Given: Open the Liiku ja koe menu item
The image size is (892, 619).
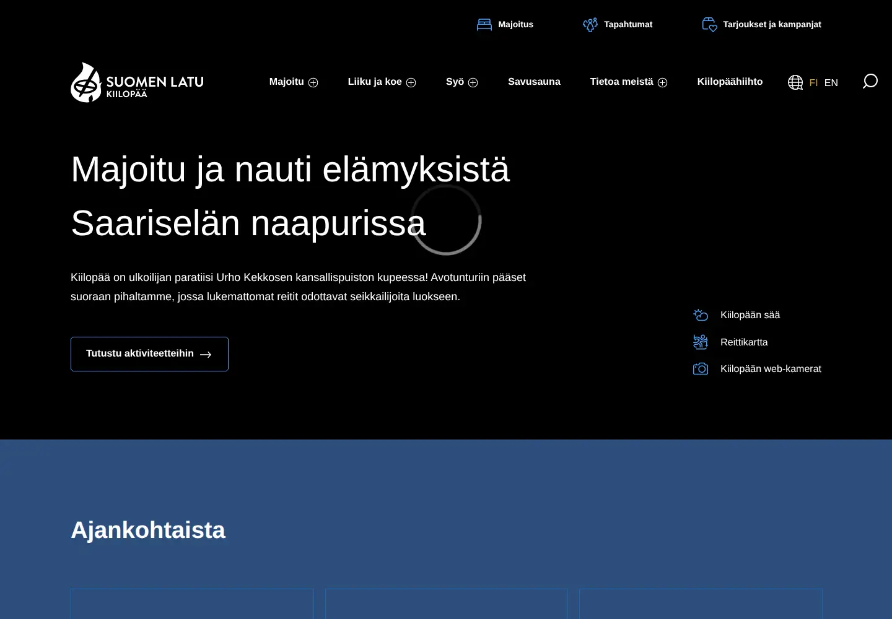Looking at the screenshot, I should click(x=375, y=82).
